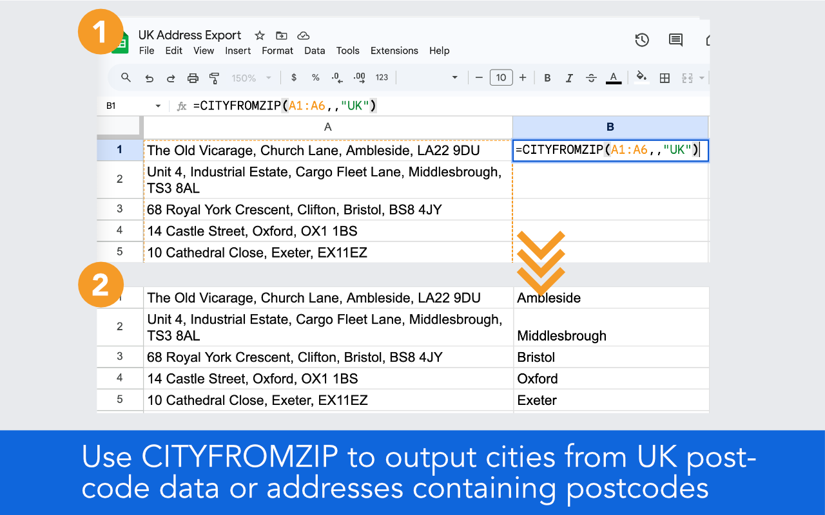
Task: Toggle italic formatting
Action: pos(569,78)
